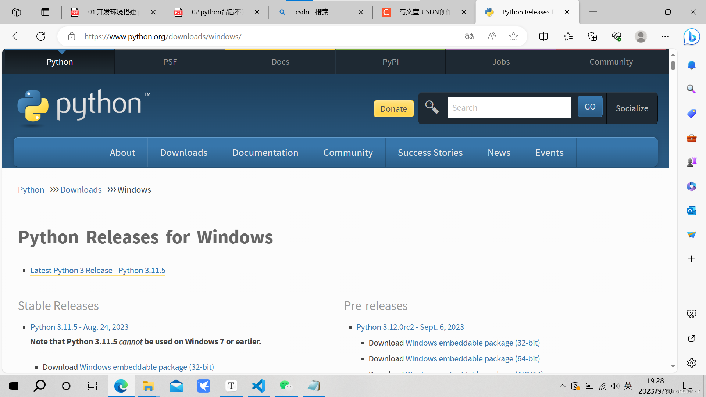Click into the Search input field

point(509,108)
